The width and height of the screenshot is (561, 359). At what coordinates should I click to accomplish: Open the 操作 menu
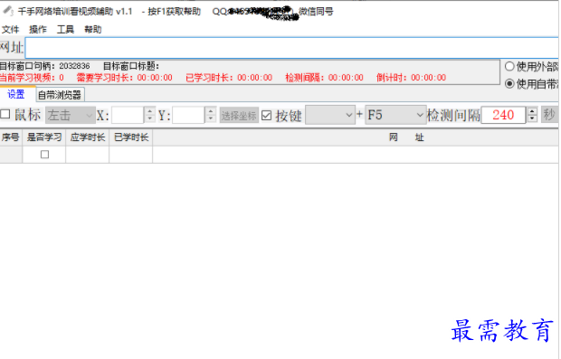point(38,29)
